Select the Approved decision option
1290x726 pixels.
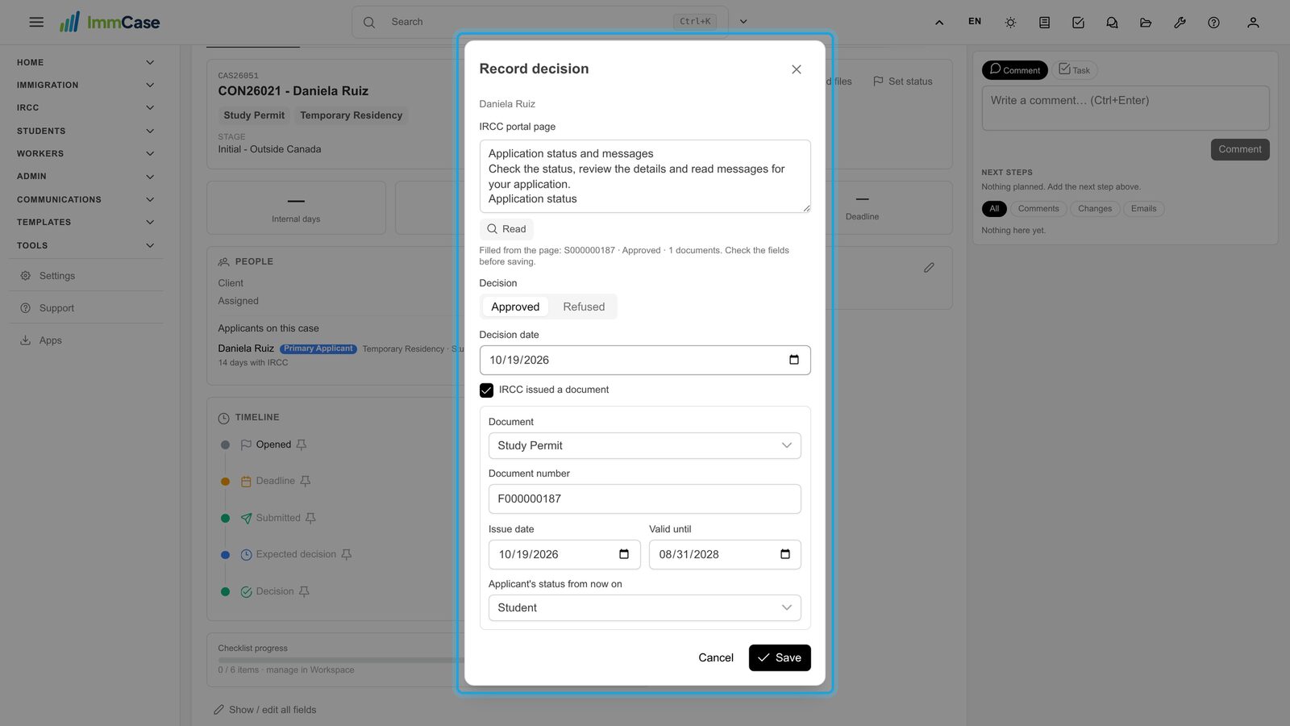(515, 307)
